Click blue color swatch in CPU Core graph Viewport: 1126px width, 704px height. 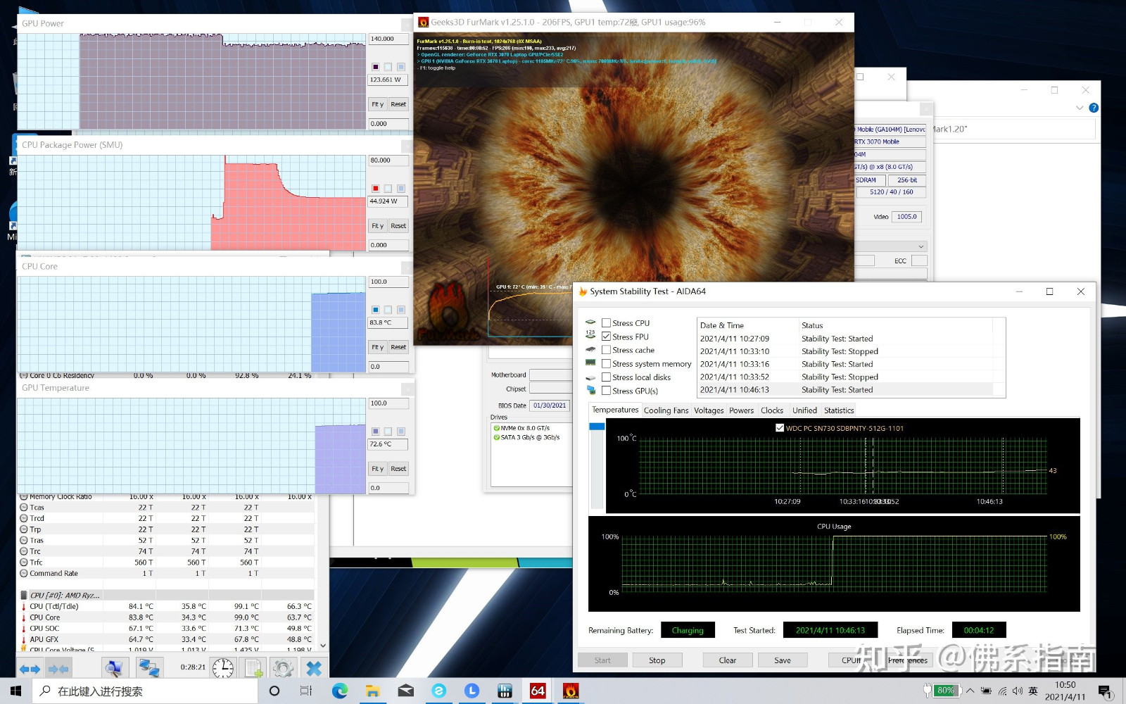pyautogui.click(x=375, y=310)
